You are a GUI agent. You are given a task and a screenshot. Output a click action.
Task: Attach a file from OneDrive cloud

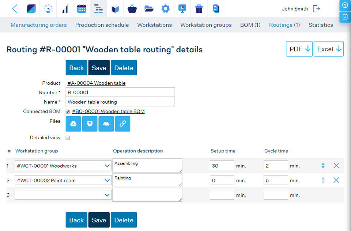106,124
